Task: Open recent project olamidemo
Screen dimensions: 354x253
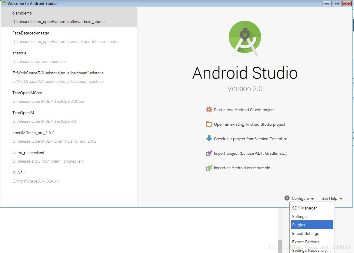Action: (x=69, y=17)
